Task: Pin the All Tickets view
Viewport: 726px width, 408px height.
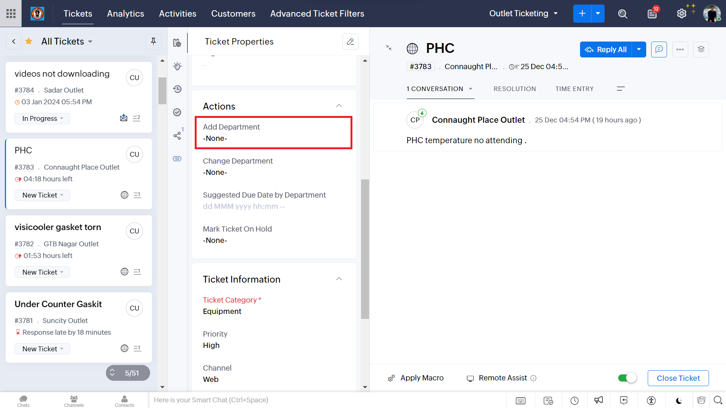Action: click(154, 42)
